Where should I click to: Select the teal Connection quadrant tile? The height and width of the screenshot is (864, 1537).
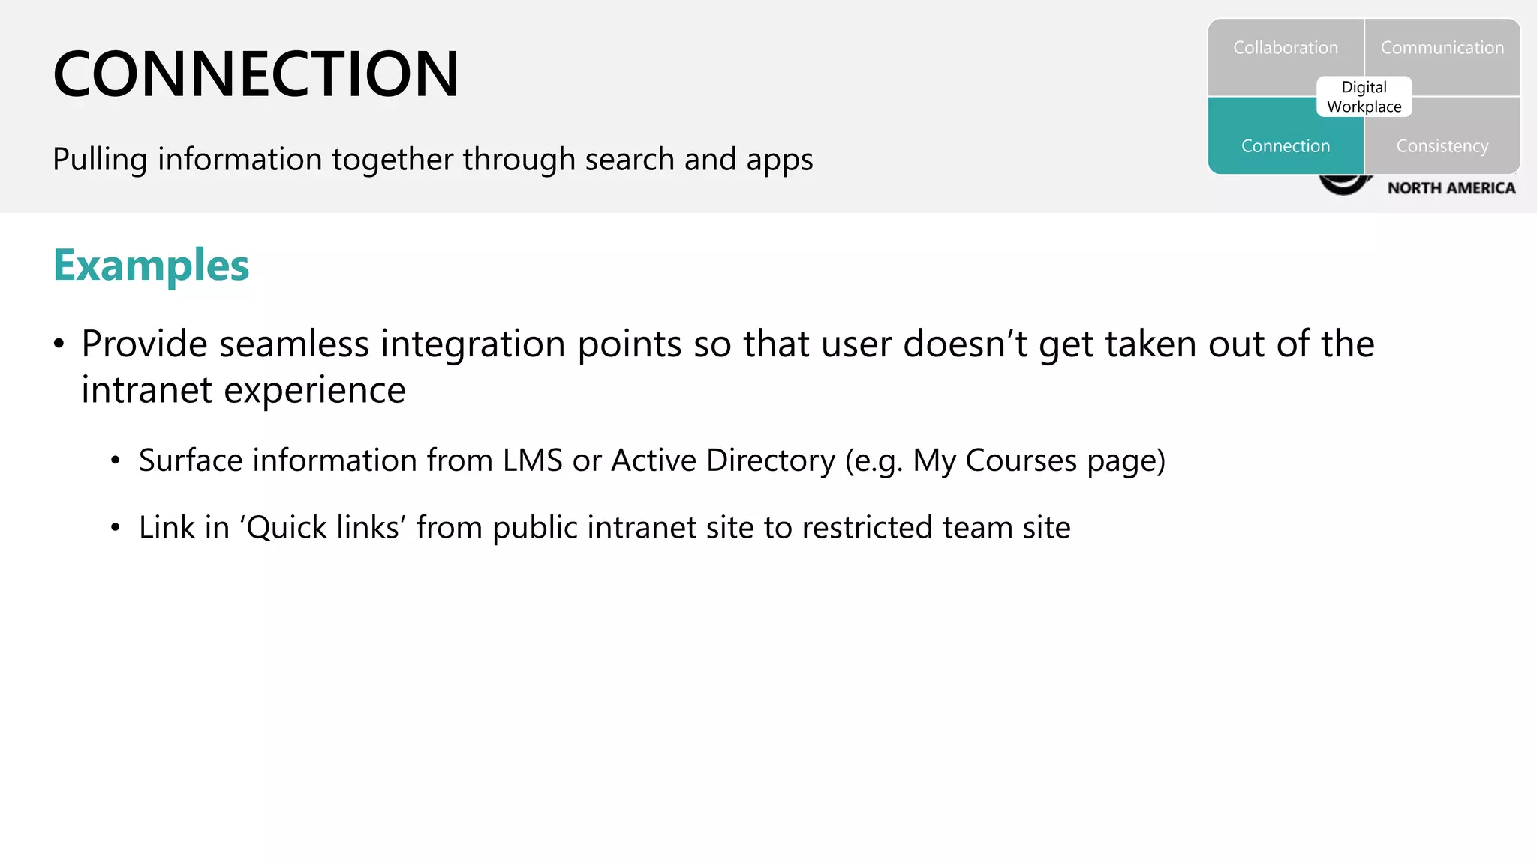tap(1286, 136)
